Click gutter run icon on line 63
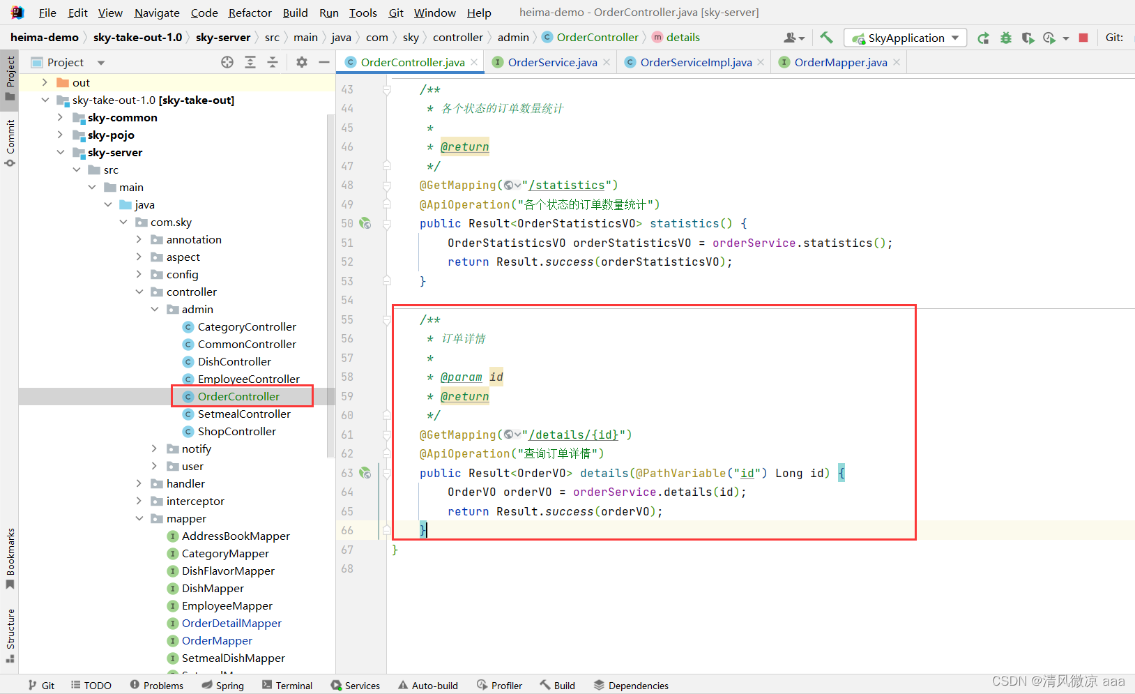Screen dimensions: 1135x694 (365, 473)
